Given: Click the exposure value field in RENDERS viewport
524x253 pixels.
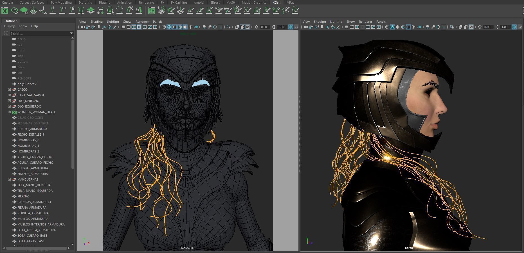Looking at the screenshot, I should click(264, 27).
